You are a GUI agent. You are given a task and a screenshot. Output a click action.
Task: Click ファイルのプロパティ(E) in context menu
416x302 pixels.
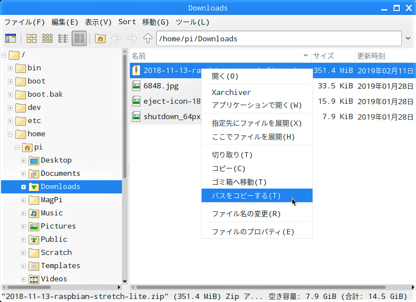pos(253,232)
